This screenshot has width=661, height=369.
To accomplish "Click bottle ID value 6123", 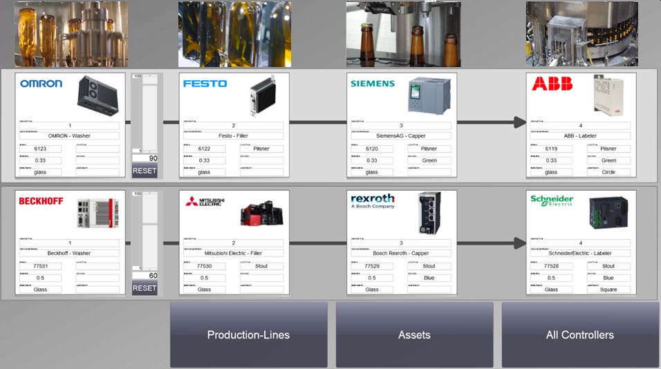I will (x=41, y=149).
